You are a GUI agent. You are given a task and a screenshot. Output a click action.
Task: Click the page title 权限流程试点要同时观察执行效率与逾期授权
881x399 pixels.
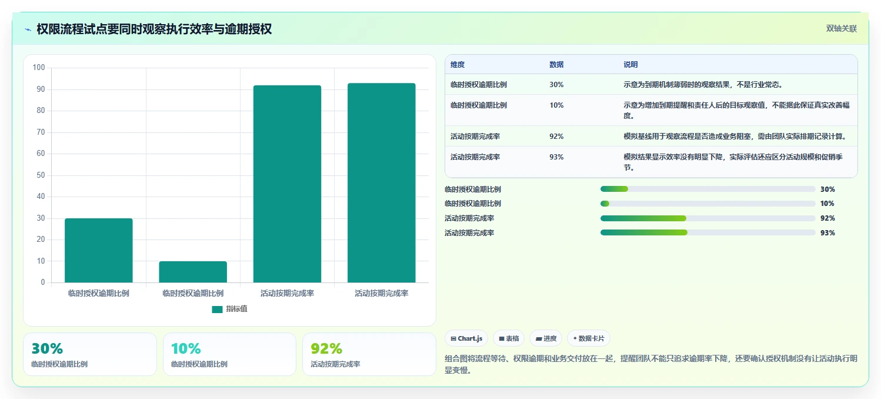click(154, 29)
